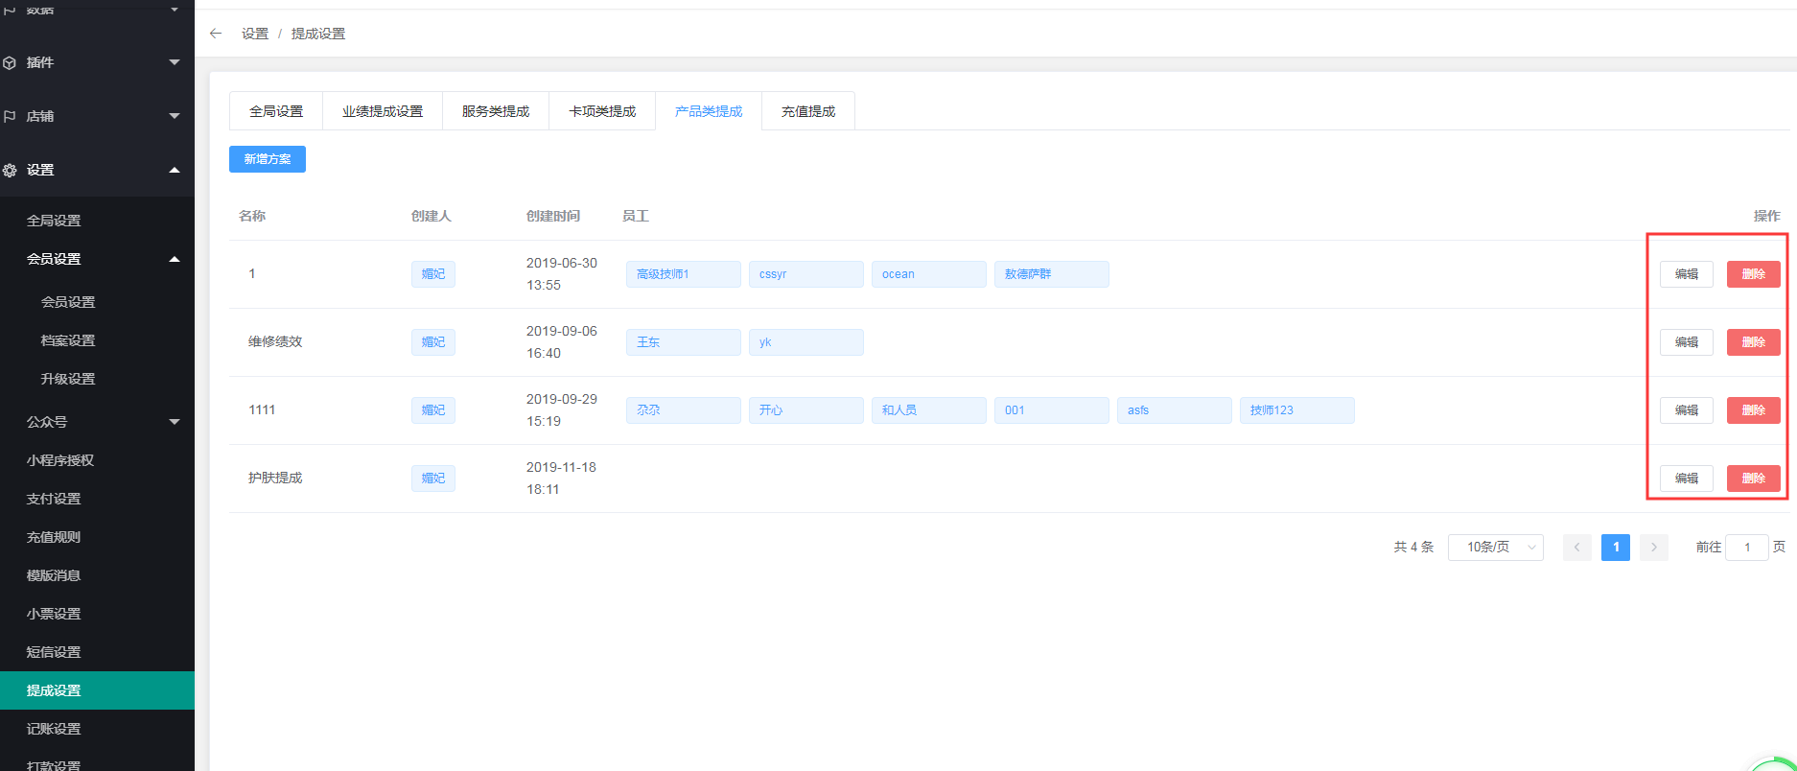Click the 店铺 flag icon in sidebar
This screenshot has width=1797, height=771.
click(10, 116)
